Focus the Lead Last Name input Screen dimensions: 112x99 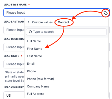(14, 30)
